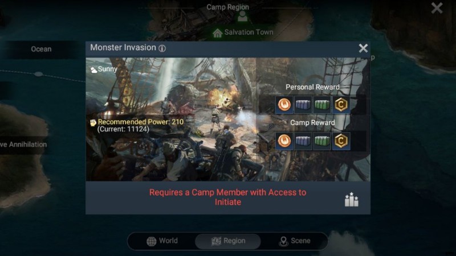
Task: Close the map screen with top X
Action: point(437,8)
